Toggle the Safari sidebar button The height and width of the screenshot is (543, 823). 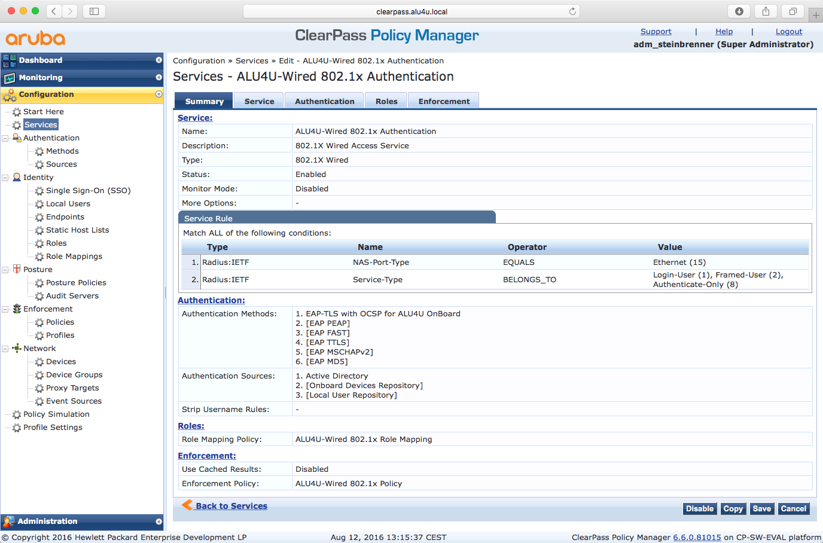(94, 11)
